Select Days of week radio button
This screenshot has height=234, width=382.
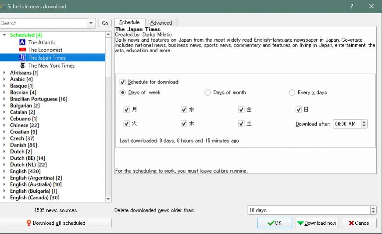click(x=122, y=93)
